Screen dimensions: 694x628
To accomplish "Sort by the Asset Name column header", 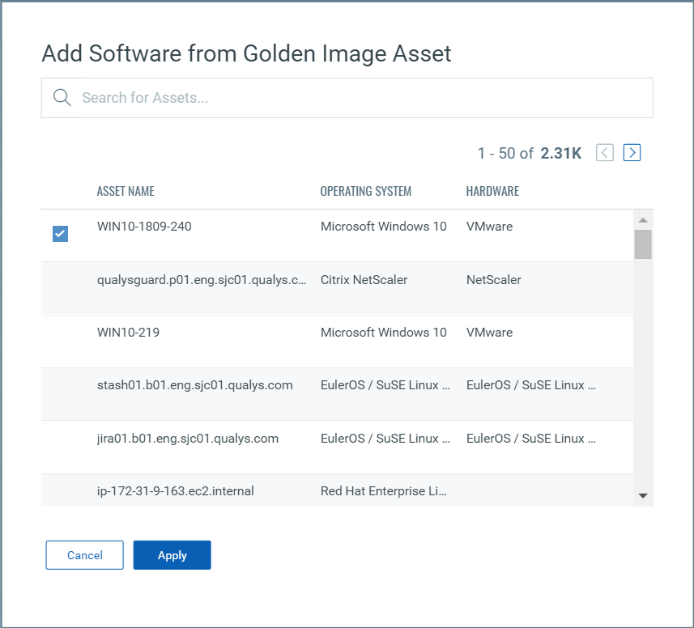I will pyautogui.click(x=126, y=191).
